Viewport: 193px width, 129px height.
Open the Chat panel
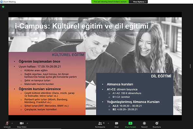point(117,125)
